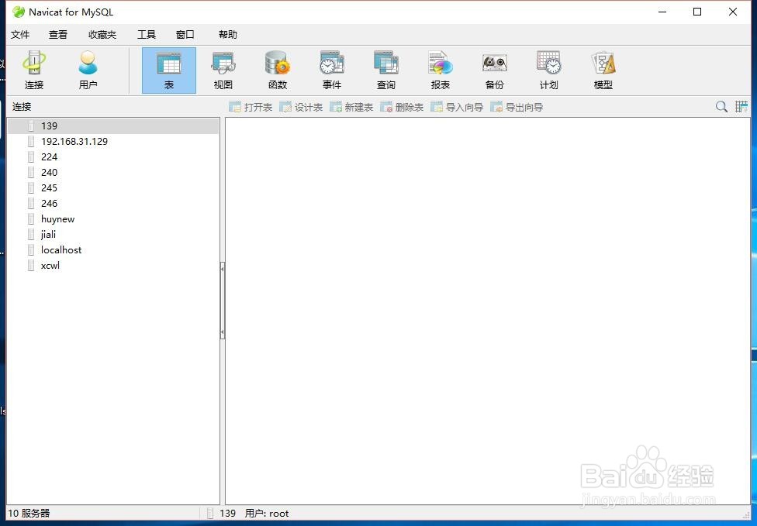Select the 函数 (Function) toolbar button
Viewport: 757px width, 526px height.
point(278,70)
